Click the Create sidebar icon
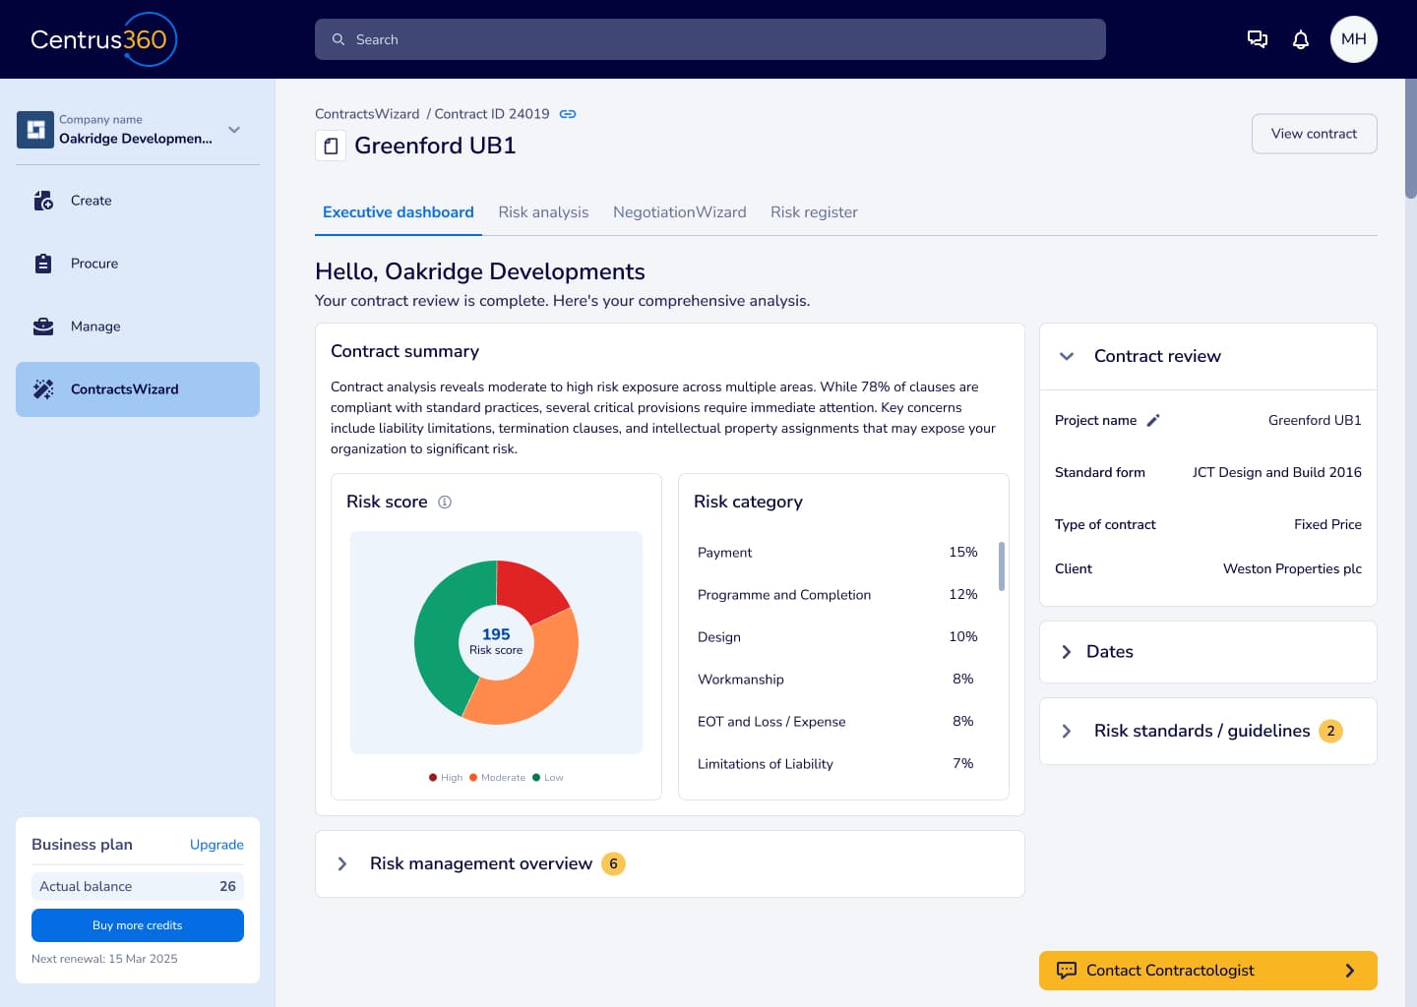Image resolution: width=1417 pixels, height=1007 pixels. (43, 201)
